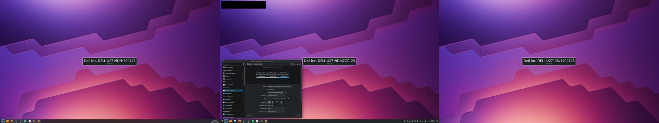Open Thunderbolt settings
Screen dimensions: 659x123
click(x=233, y=105)
